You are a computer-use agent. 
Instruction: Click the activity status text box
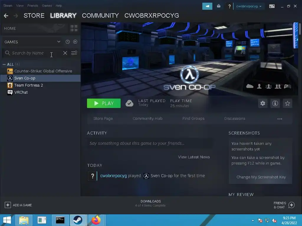[x=150, y=143]
